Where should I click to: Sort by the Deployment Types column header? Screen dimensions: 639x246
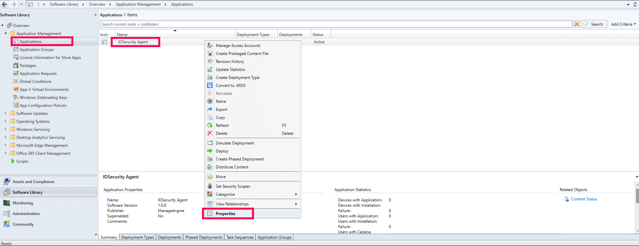(x=257, y=35)
